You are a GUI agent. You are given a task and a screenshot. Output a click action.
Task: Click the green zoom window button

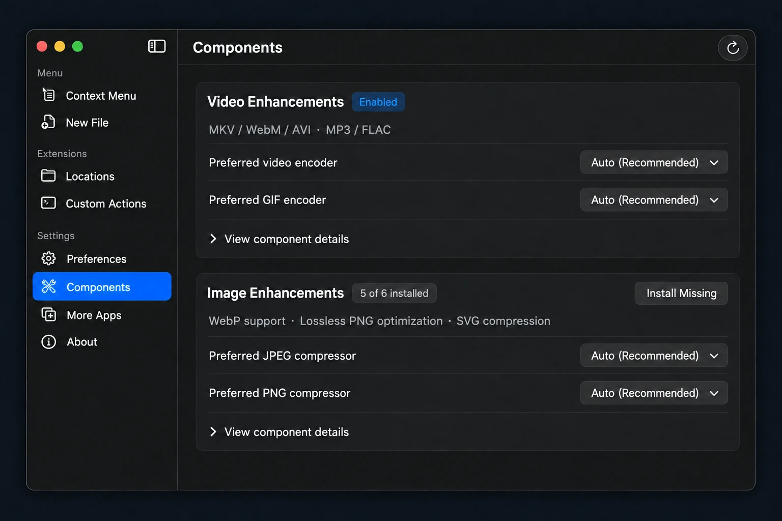(77, 46)
